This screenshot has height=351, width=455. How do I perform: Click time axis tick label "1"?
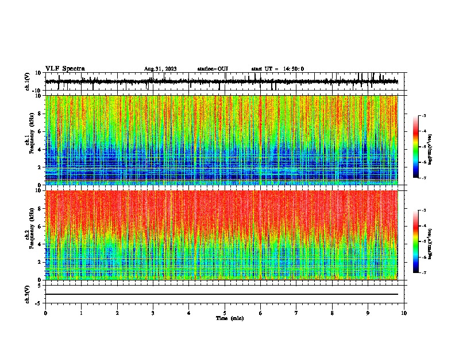pos(81,313)
